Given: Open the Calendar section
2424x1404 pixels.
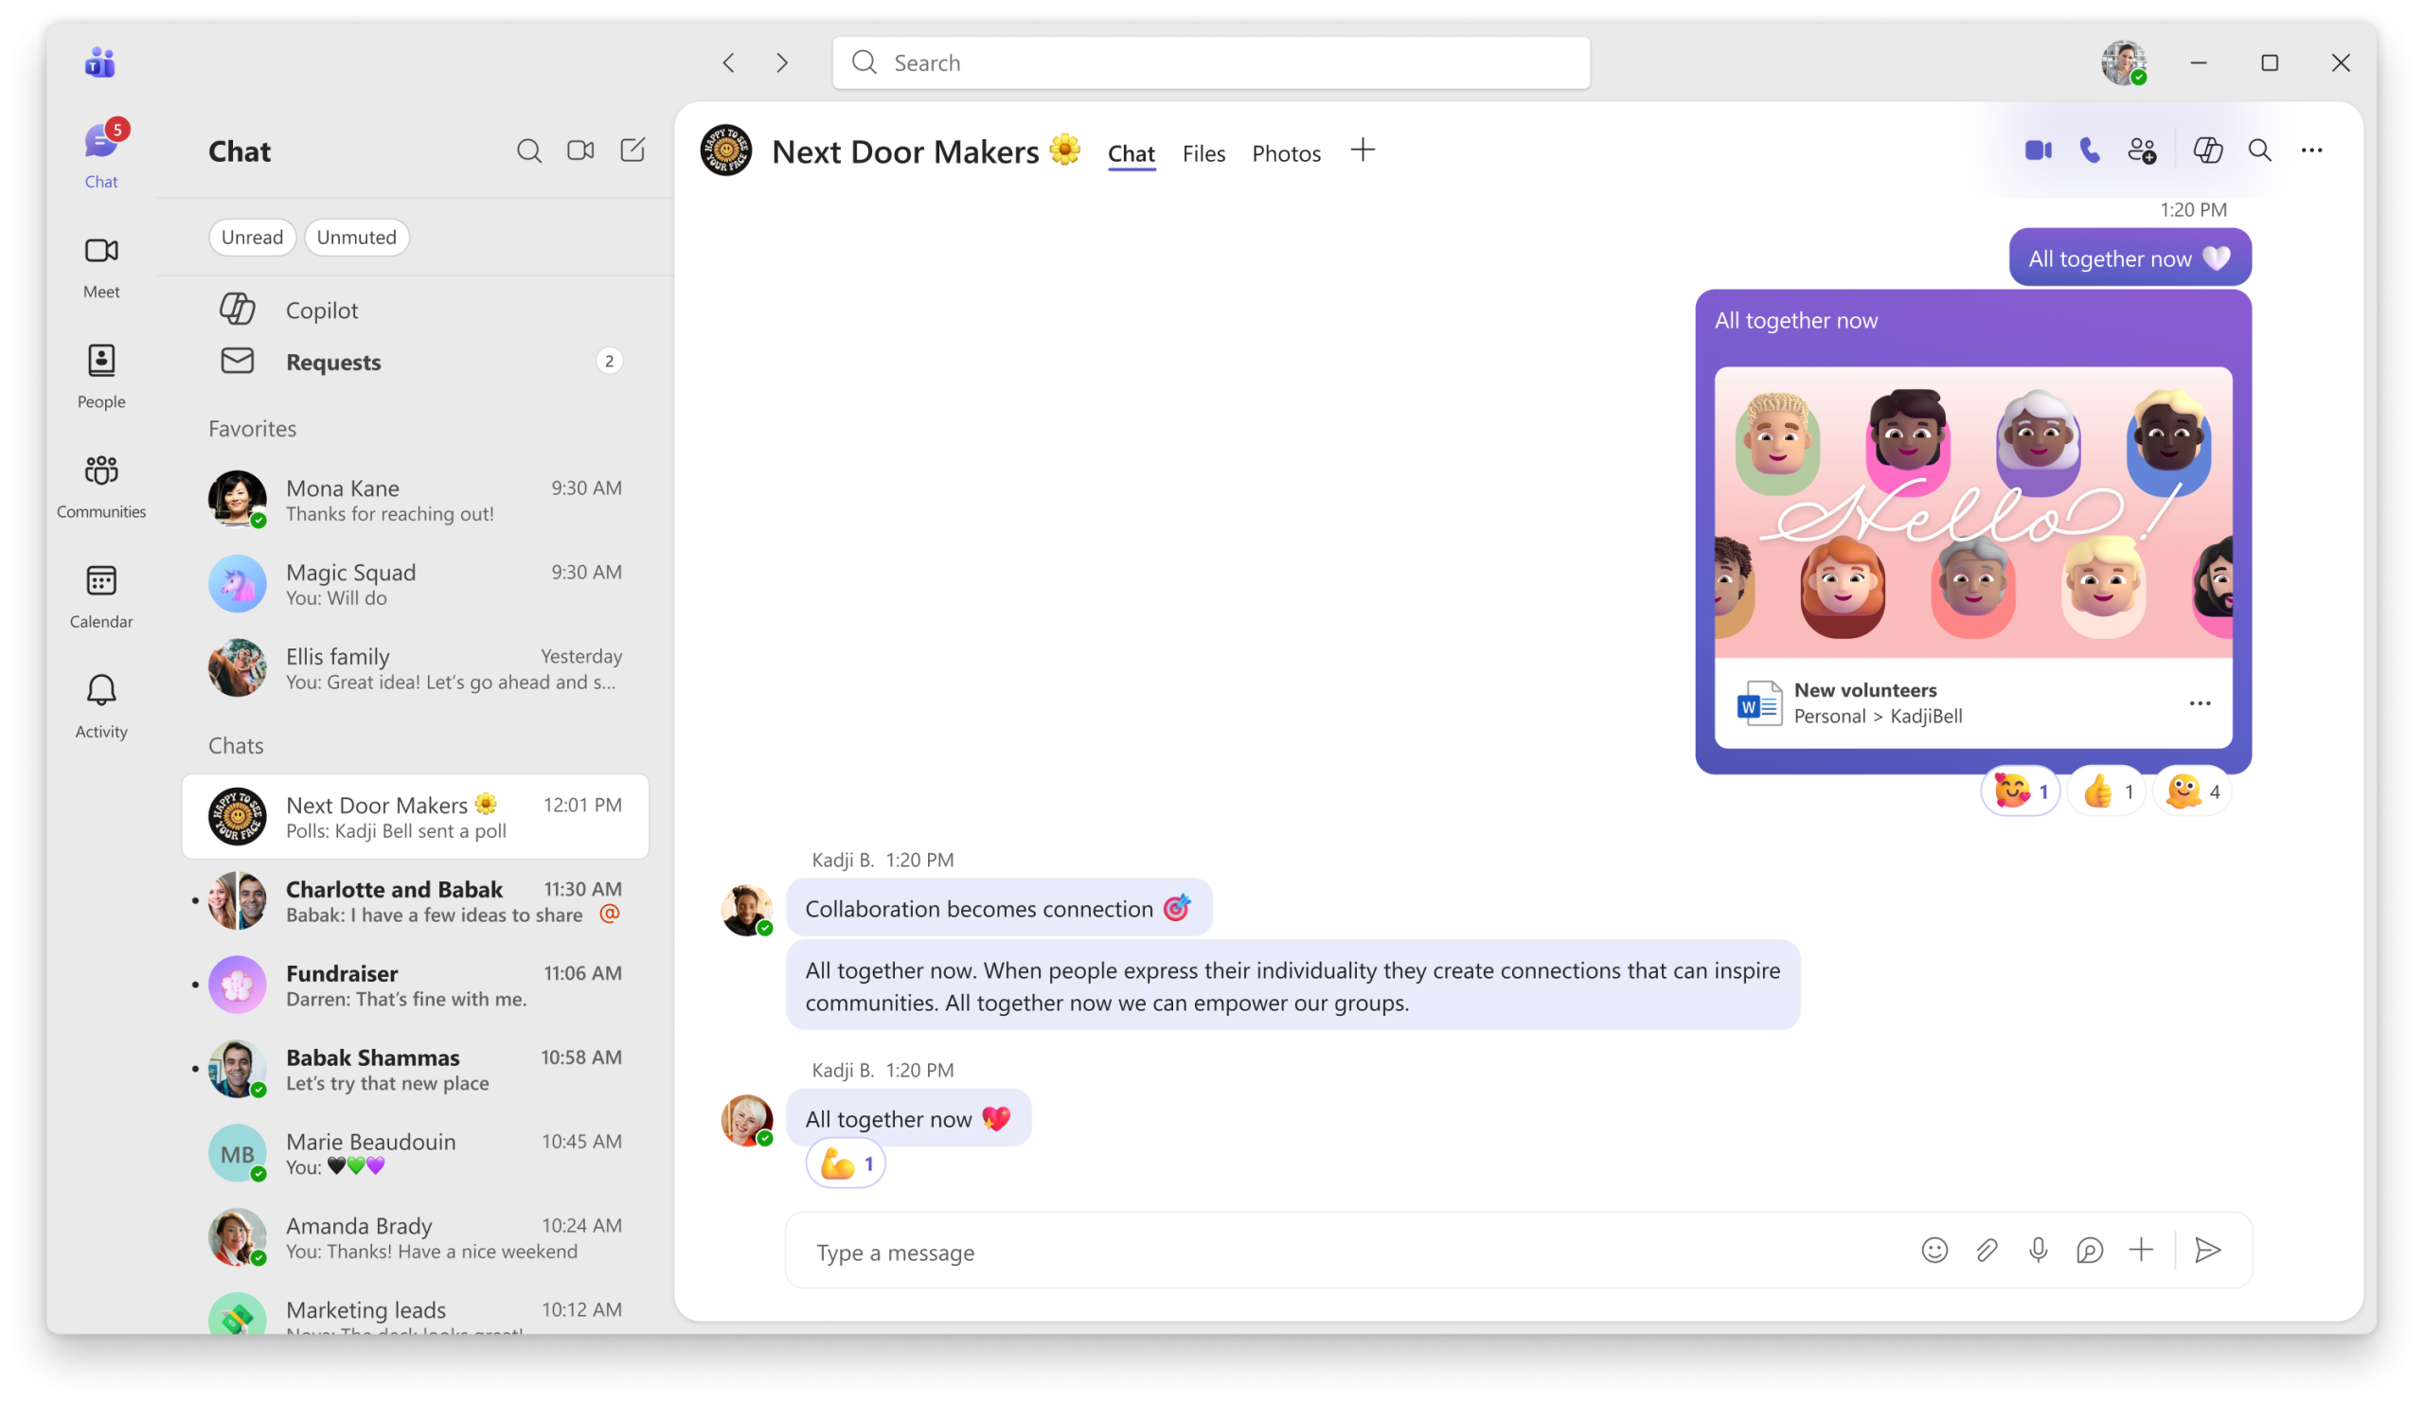Looking at the screenshot, I should click(101, 597).
